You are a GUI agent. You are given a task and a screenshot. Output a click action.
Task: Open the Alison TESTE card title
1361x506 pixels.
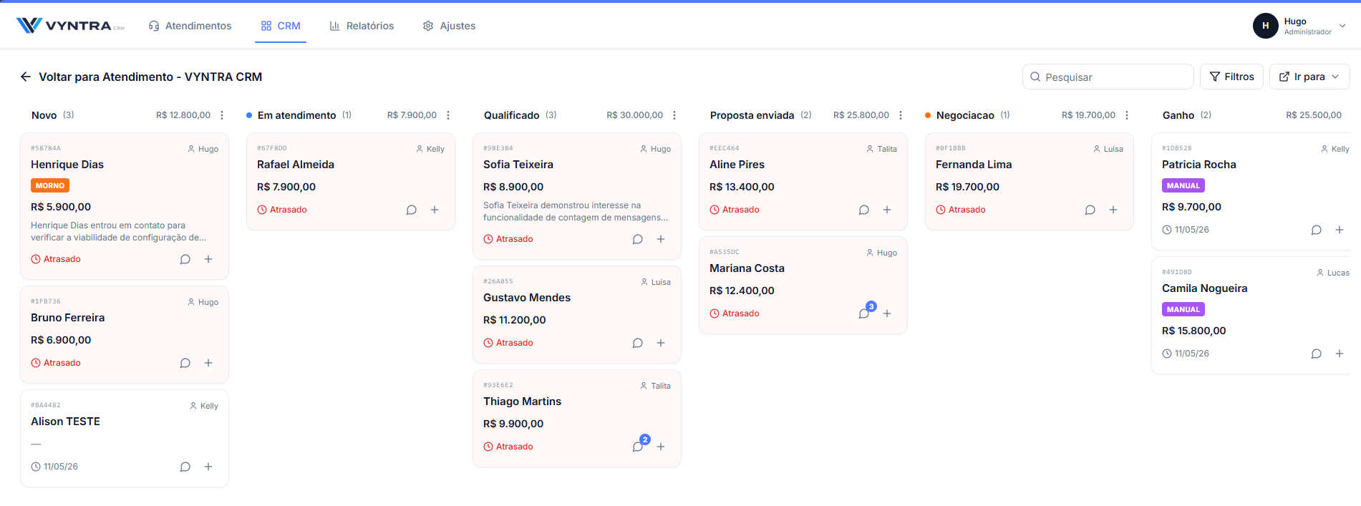click(x=66, y=422)
